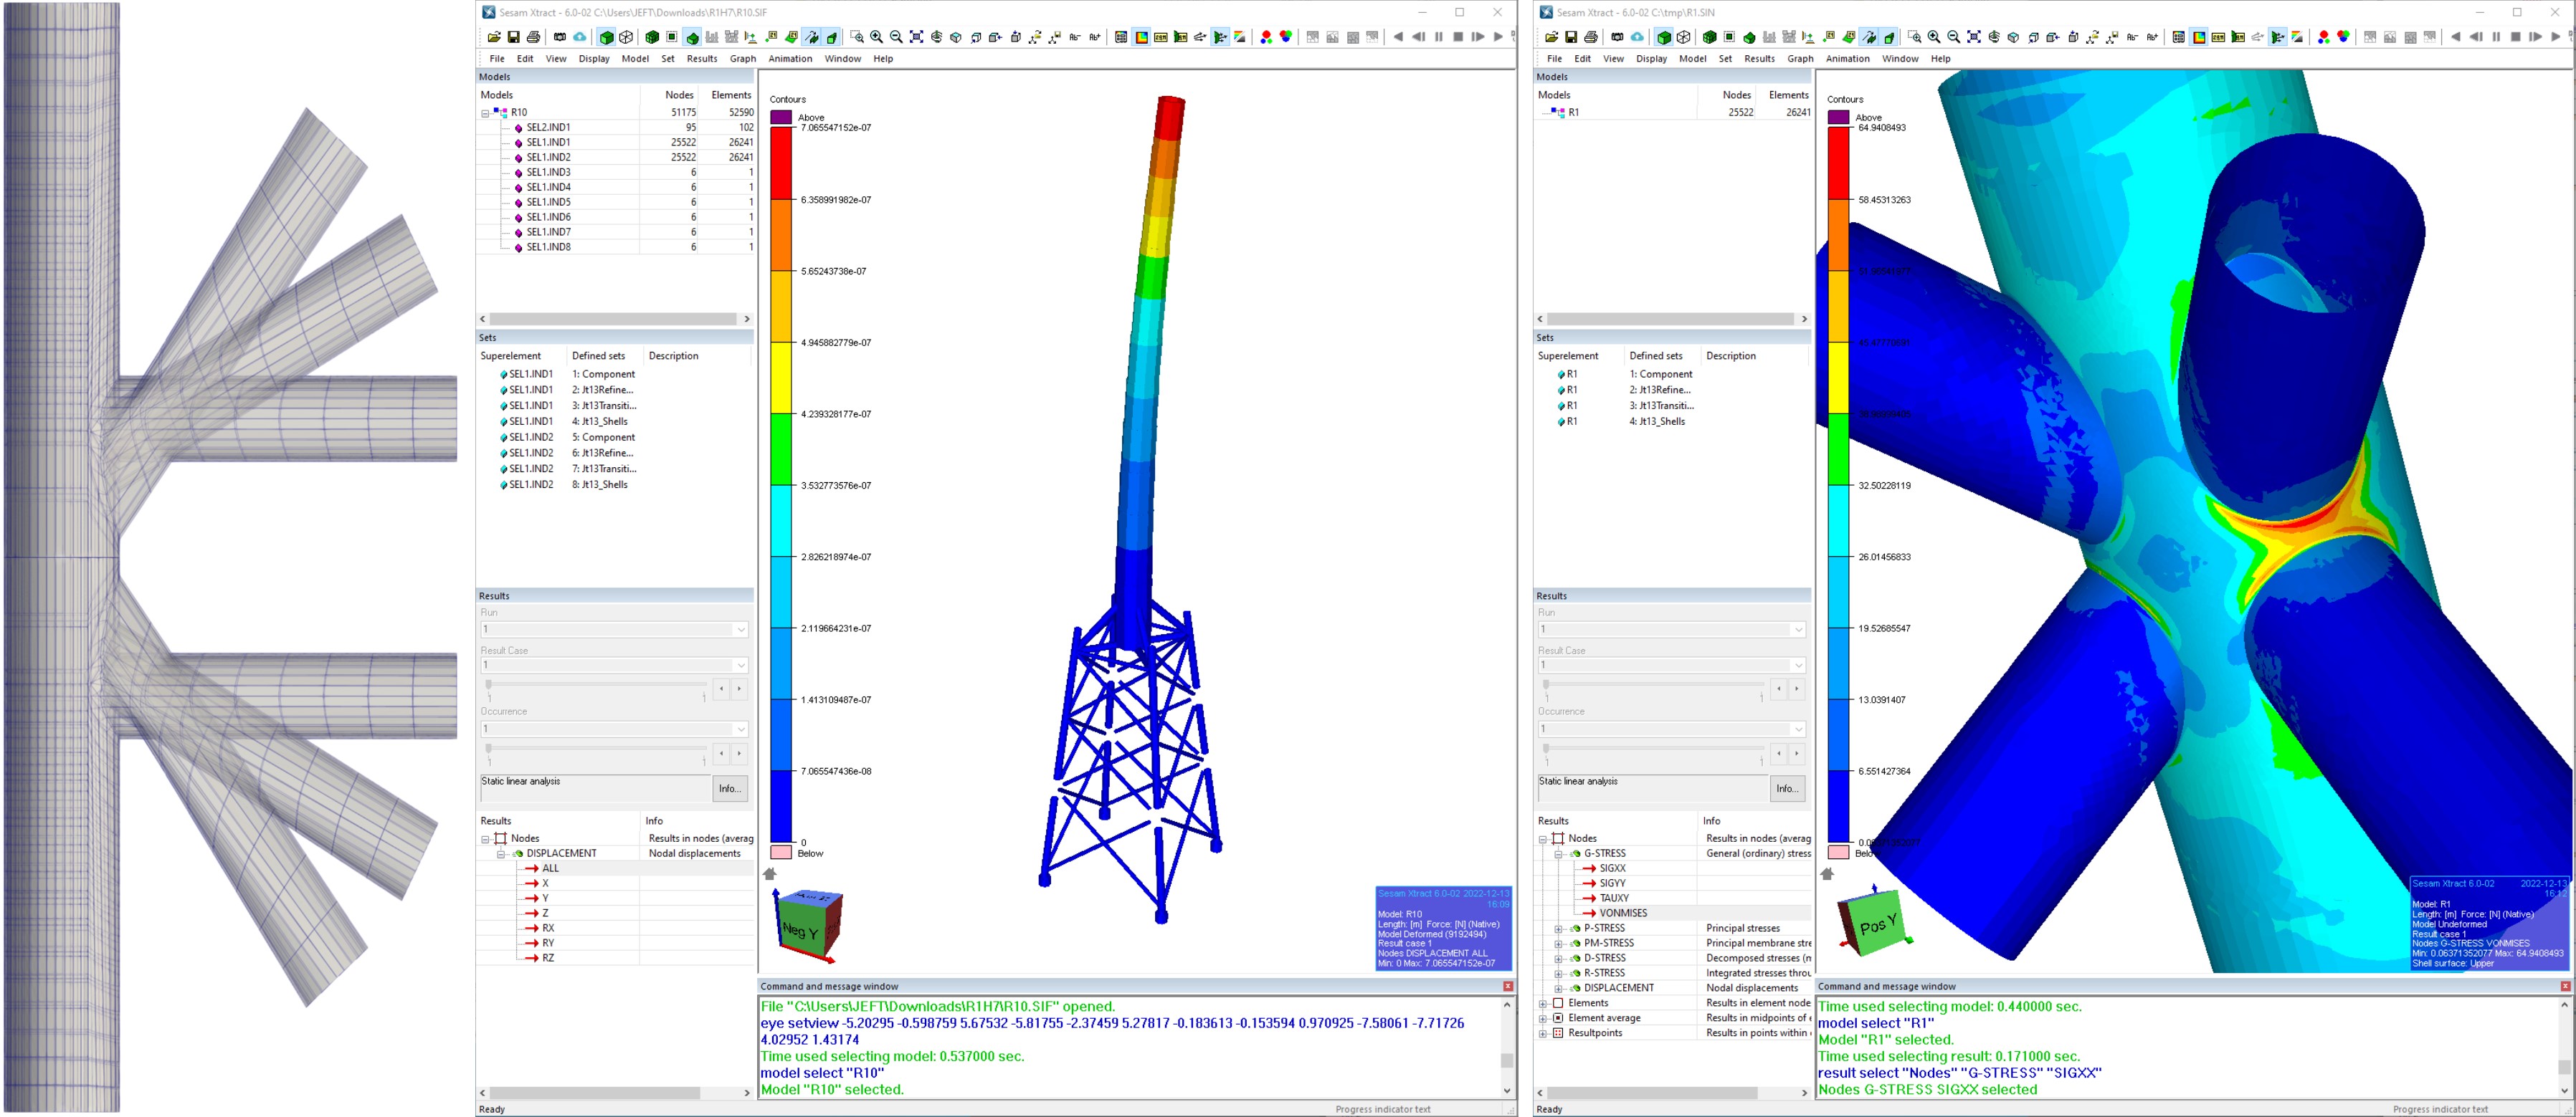Image resolution: width=2576 pixels, height=1117 pixels.
Task: Toggle deformed shape arrow icon in R10 window
Action: click(811, 37)
